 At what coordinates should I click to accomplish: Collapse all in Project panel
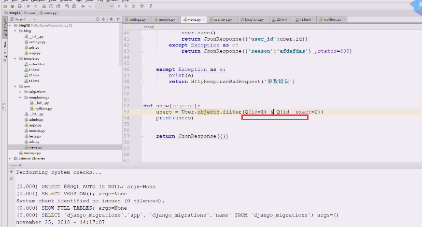(x=103, y=19)
